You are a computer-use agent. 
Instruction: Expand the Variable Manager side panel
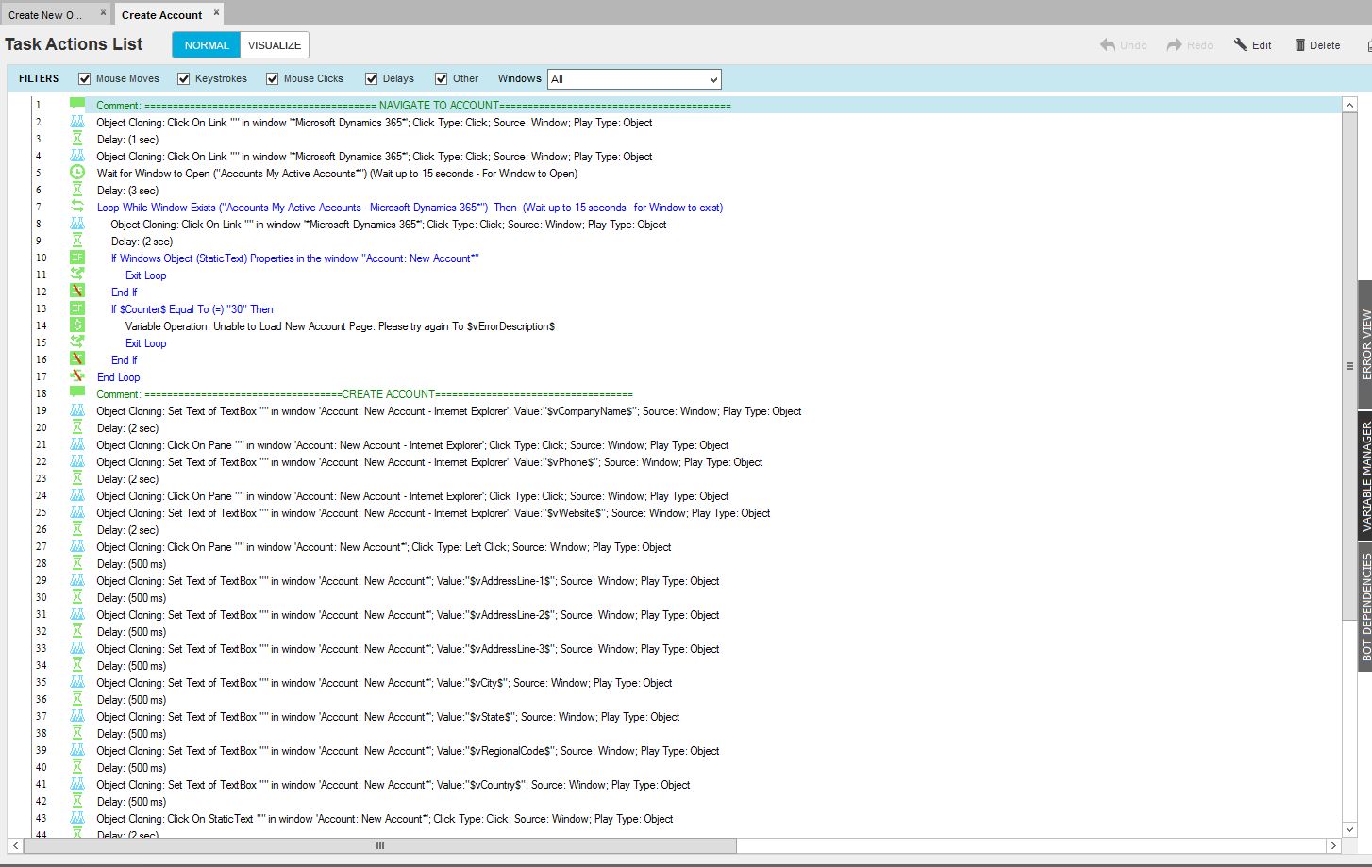point(1364,476)
